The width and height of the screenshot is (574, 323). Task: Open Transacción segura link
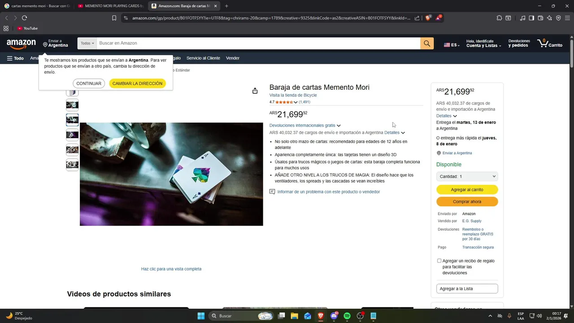pos(478,247)
